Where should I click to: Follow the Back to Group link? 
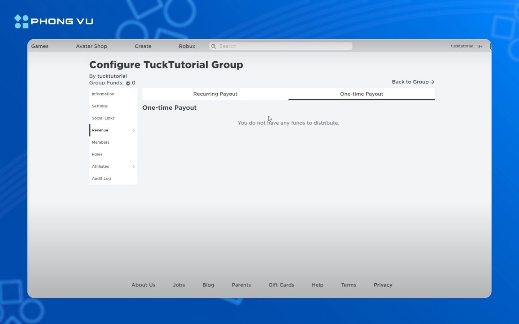[413, 82]
